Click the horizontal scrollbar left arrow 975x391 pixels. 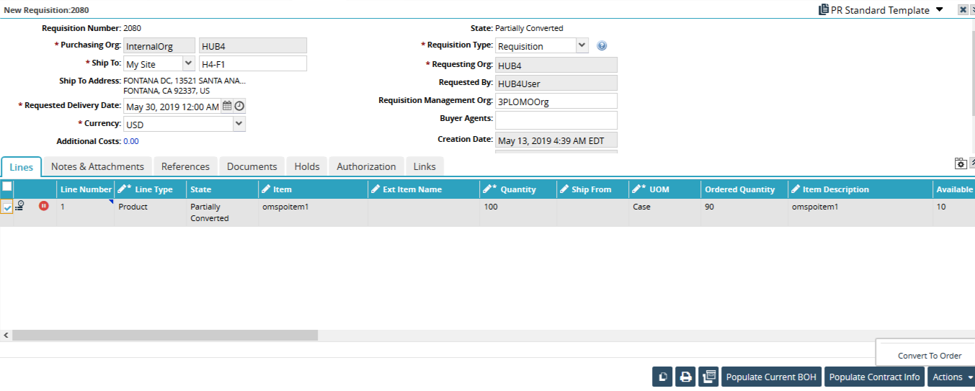(x=6, y=336)
